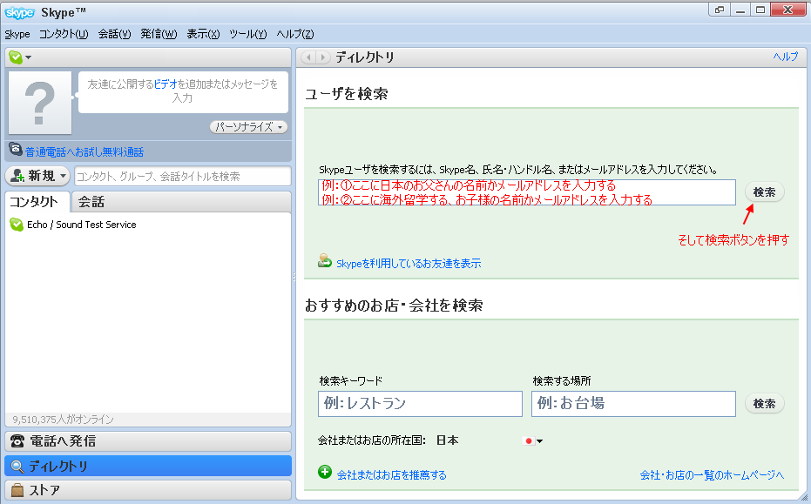The image size is (811, 504).
Task: Open the ストア panel button
Action: (x=148, y=490)
